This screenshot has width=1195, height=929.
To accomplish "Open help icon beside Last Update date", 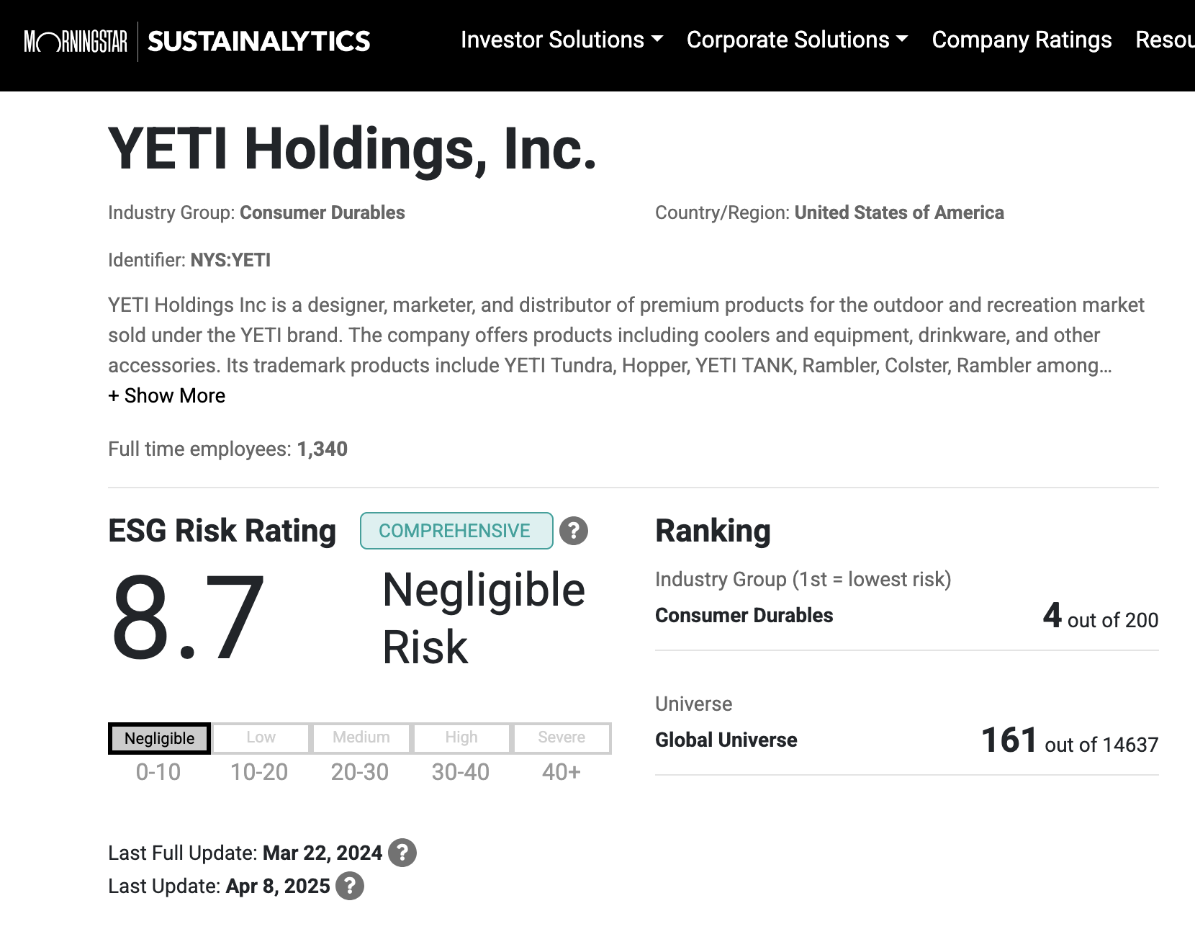I will point(350,886).
